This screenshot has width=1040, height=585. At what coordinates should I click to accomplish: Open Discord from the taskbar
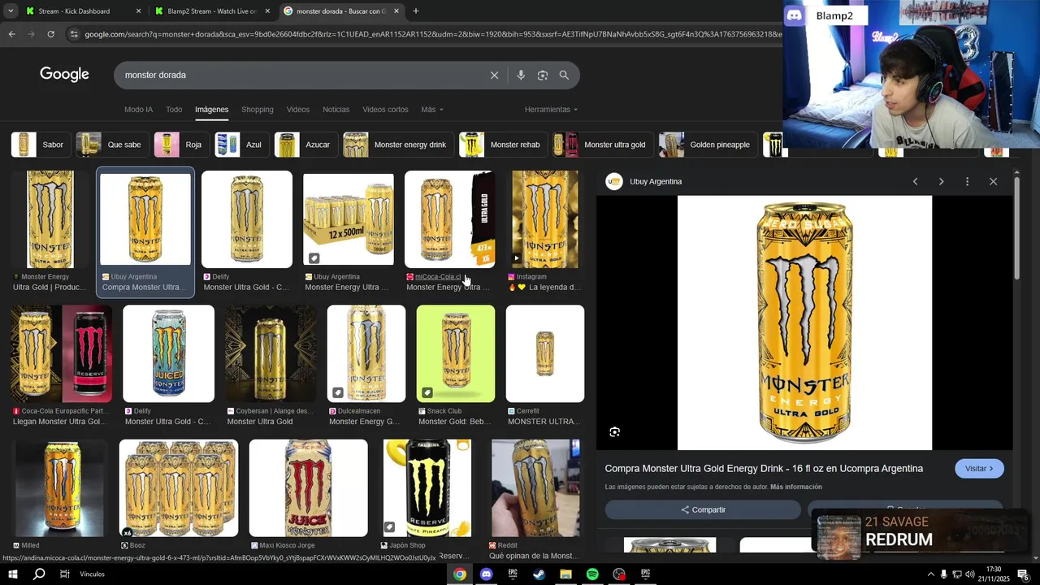click(486, 574)
